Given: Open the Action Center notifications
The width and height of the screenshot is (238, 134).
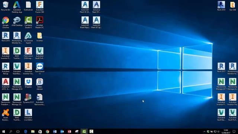Looking at the screenshot, I should click(x=234, y=131).
